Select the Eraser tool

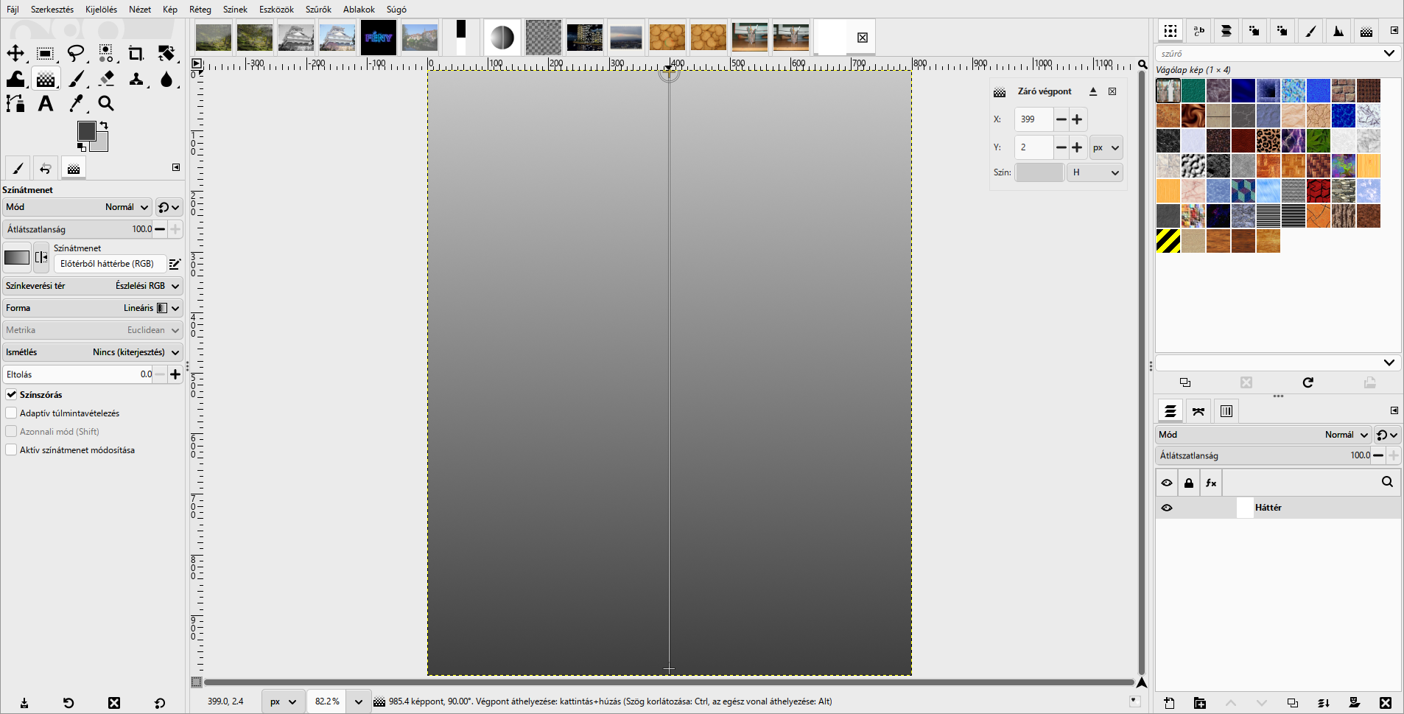point(106,78)
